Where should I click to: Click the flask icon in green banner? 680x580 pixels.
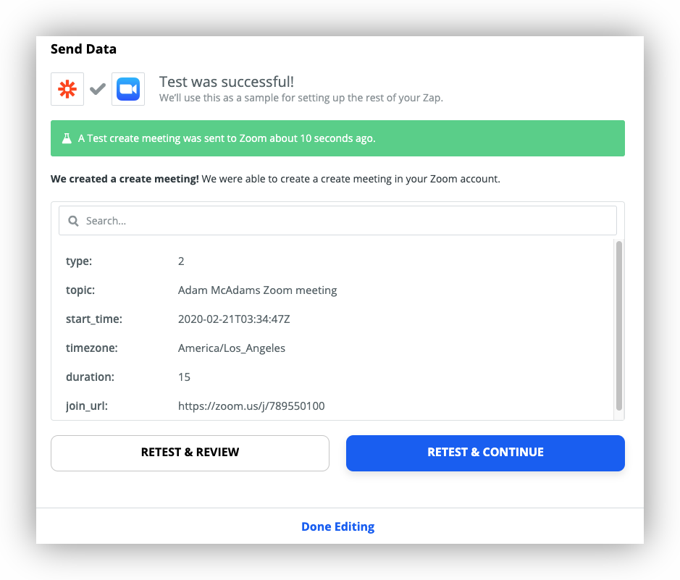tap(67, 138)
